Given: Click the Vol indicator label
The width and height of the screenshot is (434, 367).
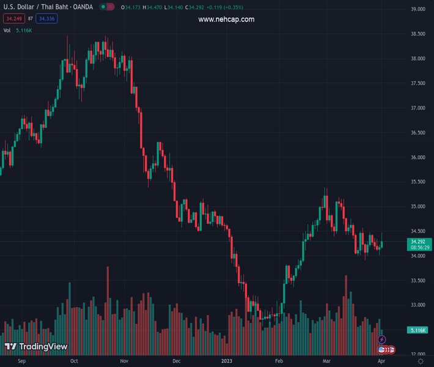Looking at the screenshot, I should (7, 31).
